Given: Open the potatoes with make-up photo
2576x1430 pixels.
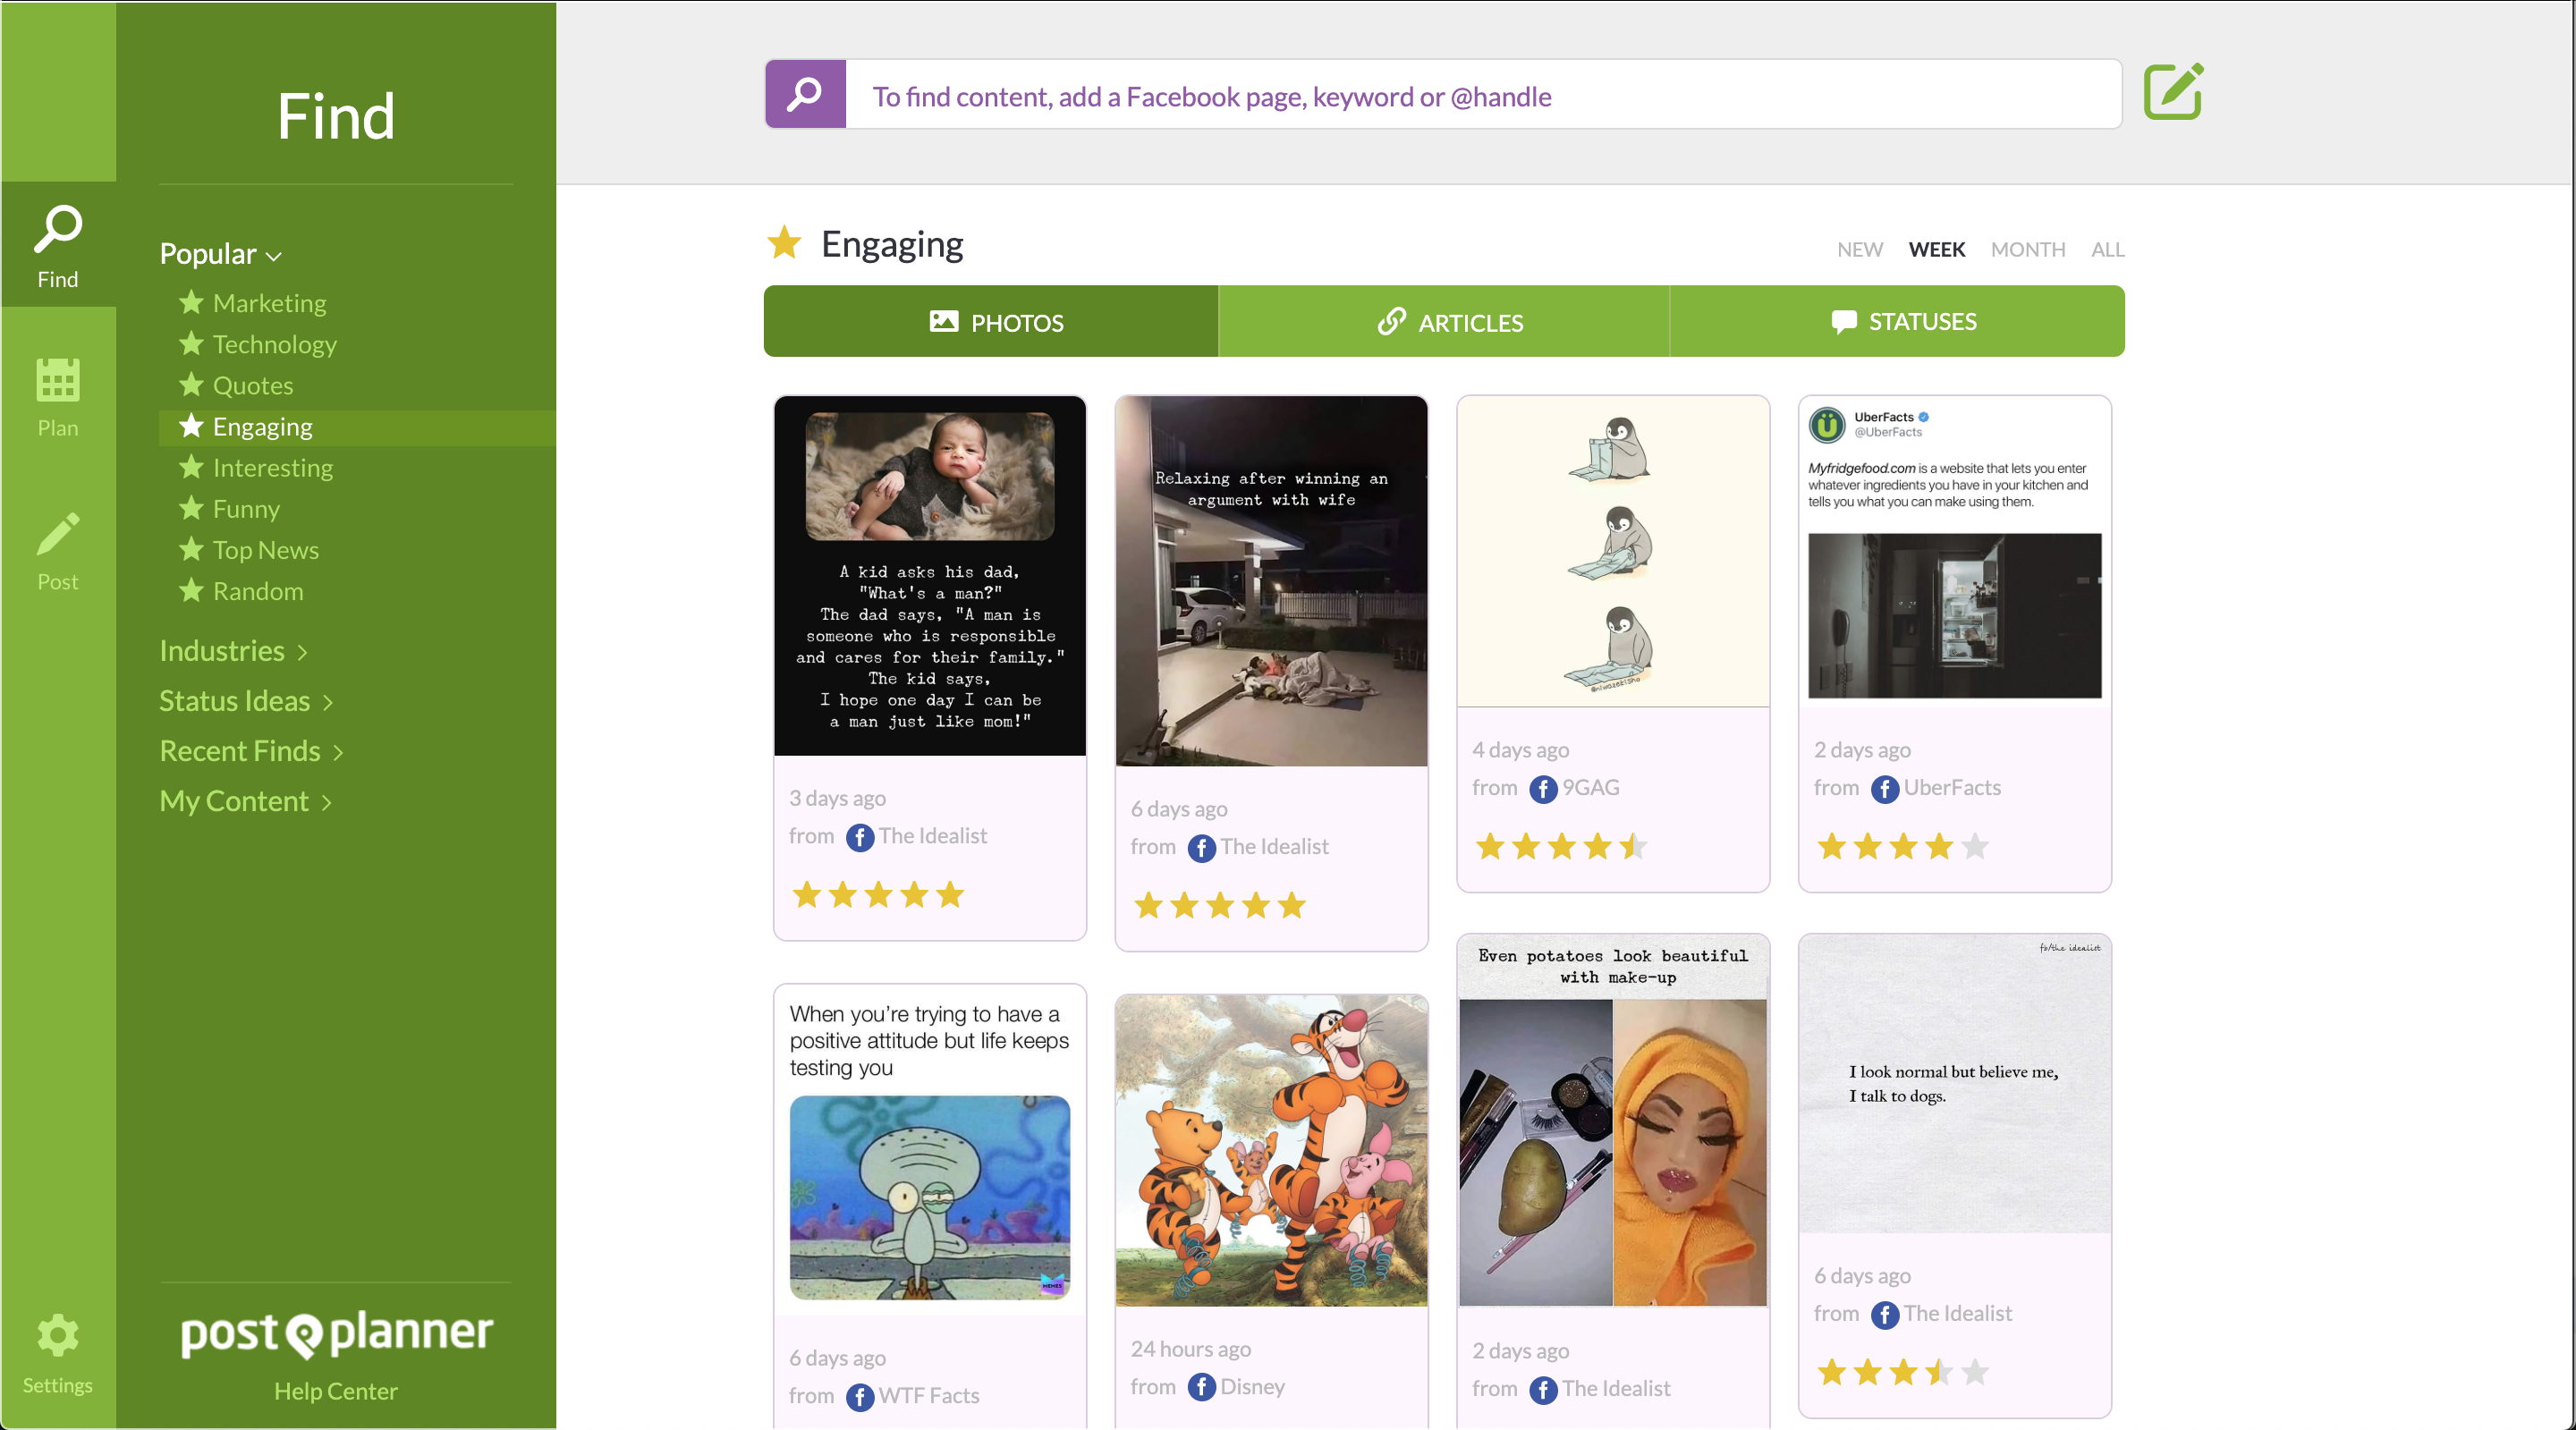Looking at the screenshot, I should 1613,1121.
